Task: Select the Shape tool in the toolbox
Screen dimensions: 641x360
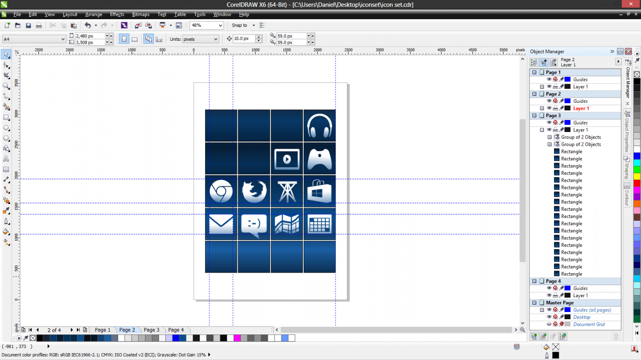Action: (x=6, y=65)
